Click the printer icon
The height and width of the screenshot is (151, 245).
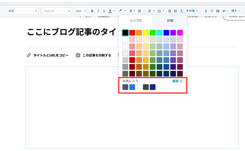(x=78, y=55)
